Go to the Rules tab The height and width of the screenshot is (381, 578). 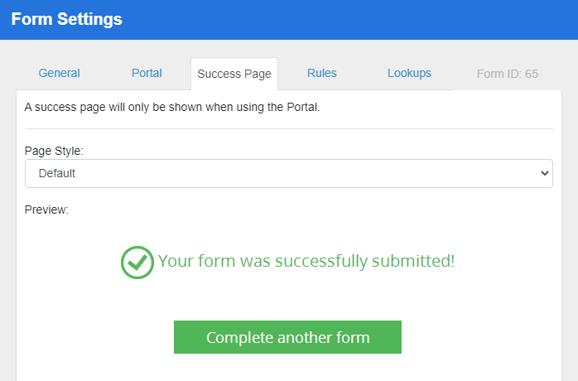pyautogui.click(x=321, y=73)
